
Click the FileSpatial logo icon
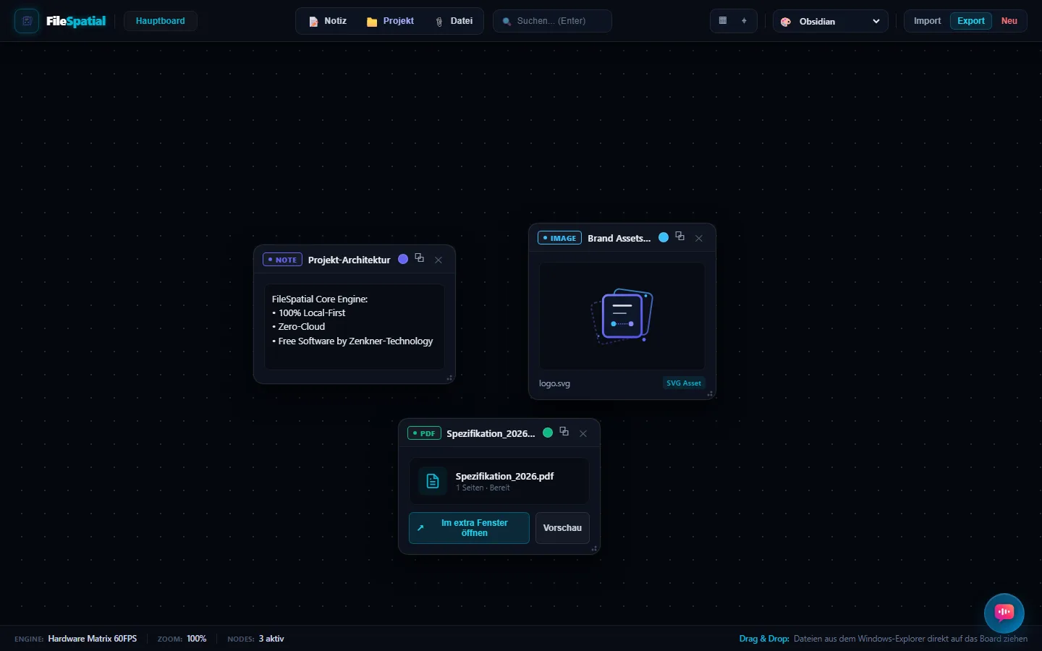point(27,21)
